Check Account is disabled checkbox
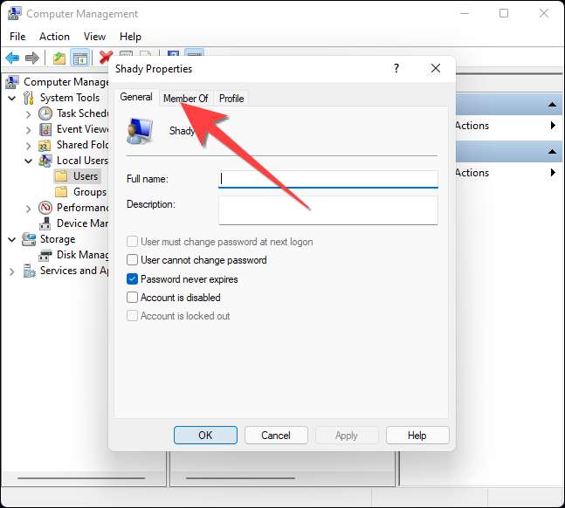The height and width of the screenshot is (508, 565). pyautogui.click(x=132, y=298)
